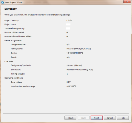Open Help for the wizard

(123, 118)
